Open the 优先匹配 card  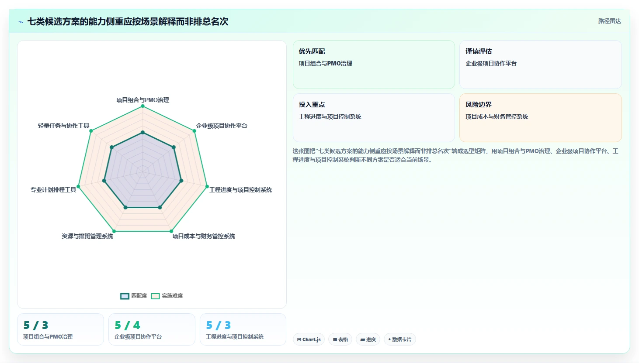[374, 65]
